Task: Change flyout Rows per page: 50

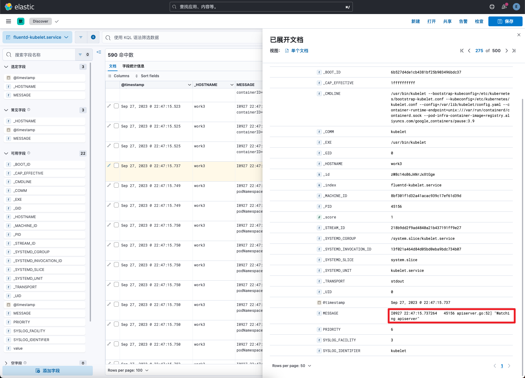Action: 292,366
